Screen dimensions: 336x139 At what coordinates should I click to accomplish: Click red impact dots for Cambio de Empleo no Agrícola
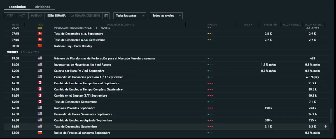click(210, 121)
